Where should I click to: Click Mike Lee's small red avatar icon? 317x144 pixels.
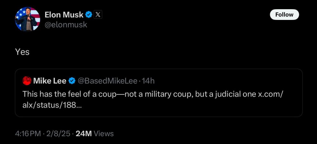[27, 81]
